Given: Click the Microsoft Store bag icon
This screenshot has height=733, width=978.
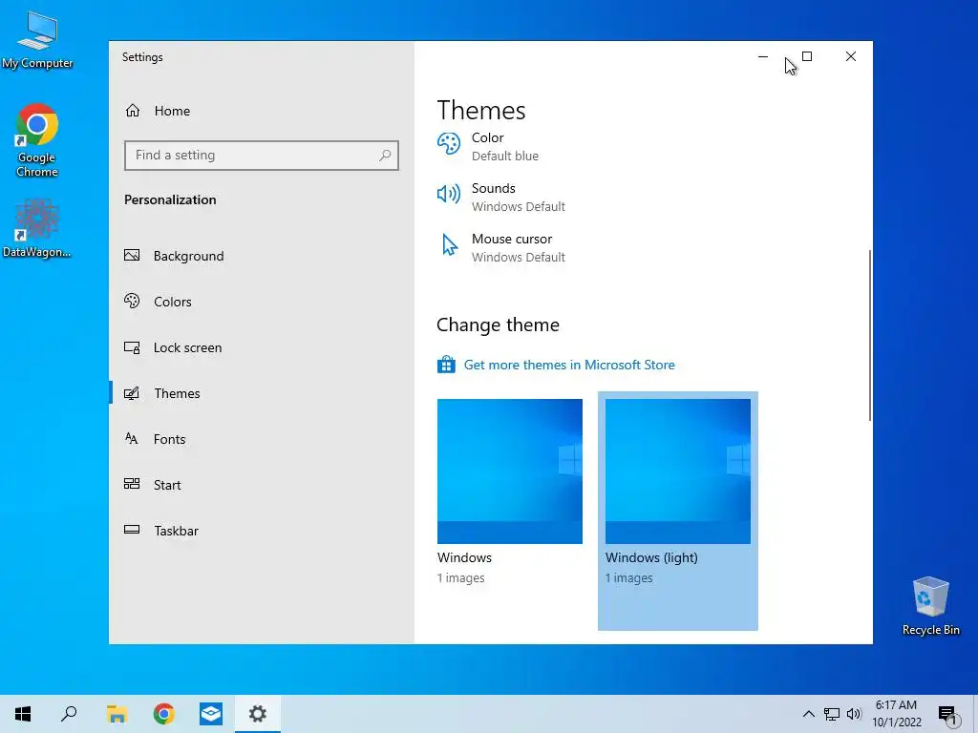Looking at the screenshot, I should tap(446, 365).
